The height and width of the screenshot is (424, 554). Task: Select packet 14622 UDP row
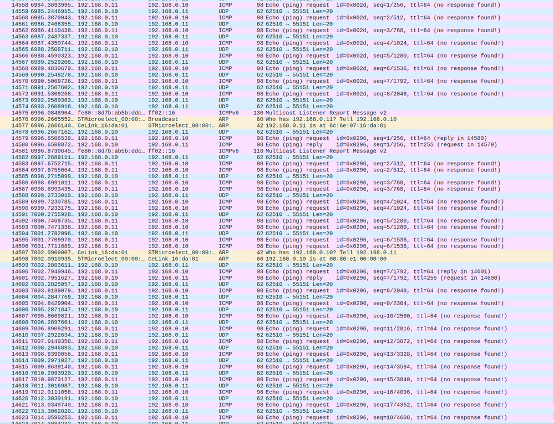(277, 412)
